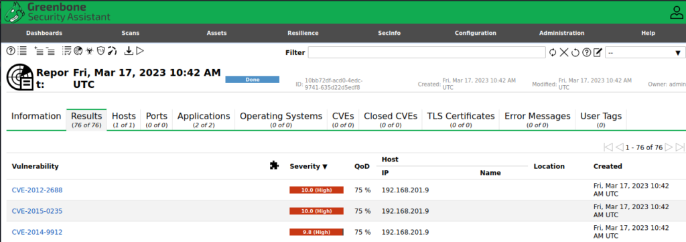Click the update filter refresh icon

[553, 52]
